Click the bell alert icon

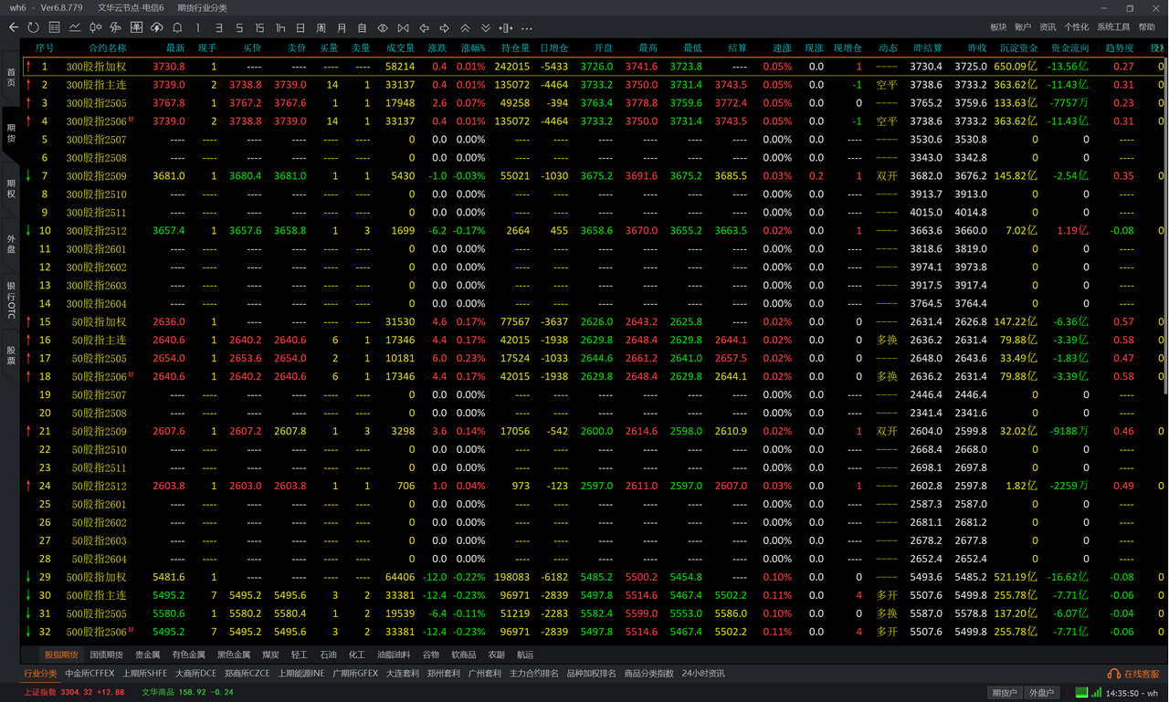(x=177, y=27)
